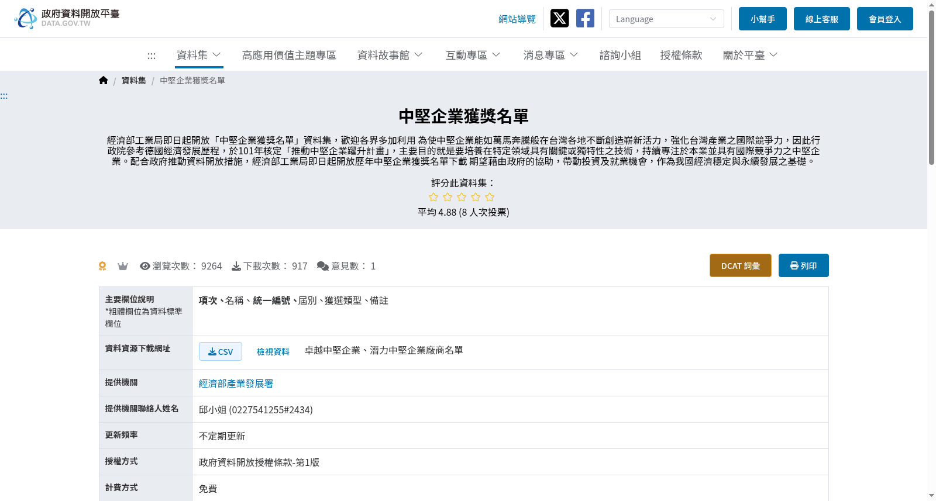
Task: Download the CSV resource file
Action: click(221, 351)
